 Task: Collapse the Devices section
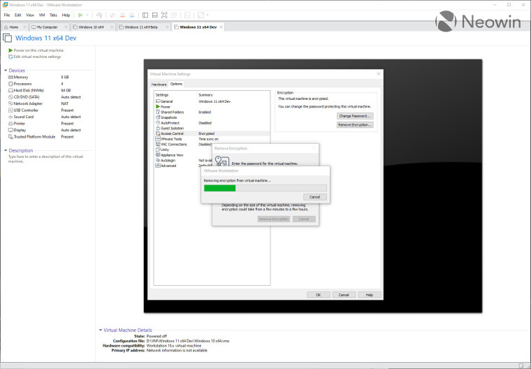[x=6, y=71]
